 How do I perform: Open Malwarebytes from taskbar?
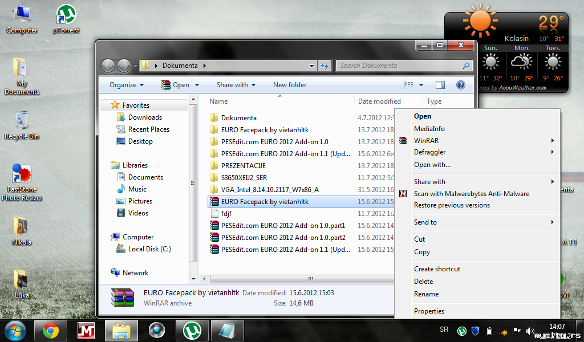point(86,331)
